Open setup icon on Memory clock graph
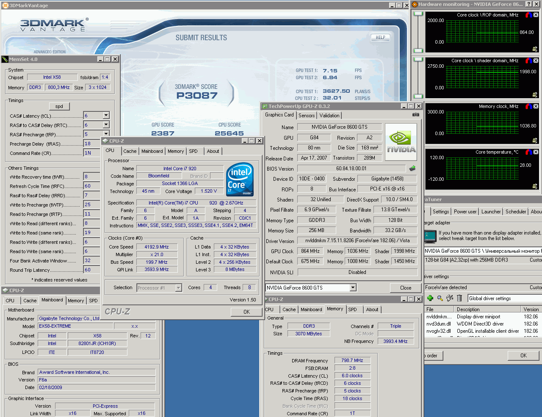The image size is (542, 417). (535, 141)
